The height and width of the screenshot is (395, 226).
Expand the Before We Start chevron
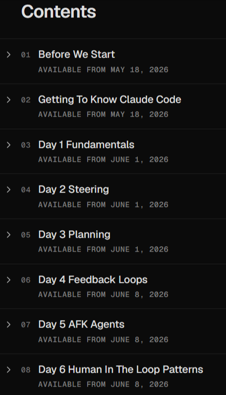(x=8, y=55)
